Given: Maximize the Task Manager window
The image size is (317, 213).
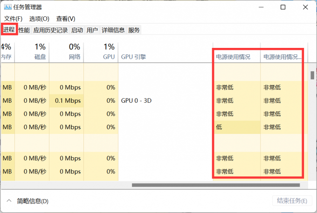Looking at the screenshot, I should [x=283, y=7].
